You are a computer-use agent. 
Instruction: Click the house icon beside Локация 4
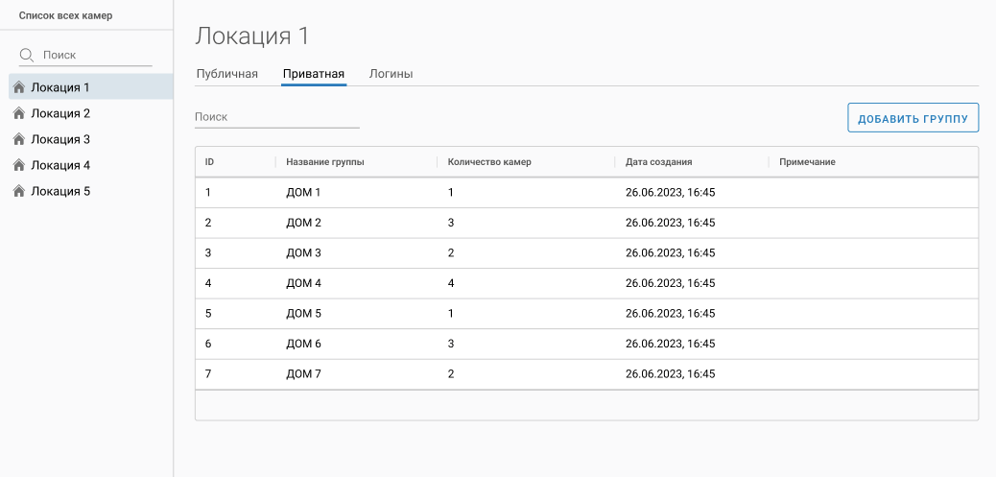pyautogui.click(x=18, y=165)
